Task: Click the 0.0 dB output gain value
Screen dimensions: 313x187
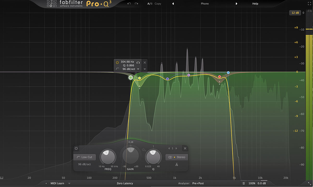Action: pyautogui.click(x=261, y=183)
